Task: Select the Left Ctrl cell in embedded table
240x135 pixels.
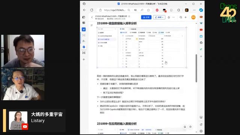Action: [141, 53]
